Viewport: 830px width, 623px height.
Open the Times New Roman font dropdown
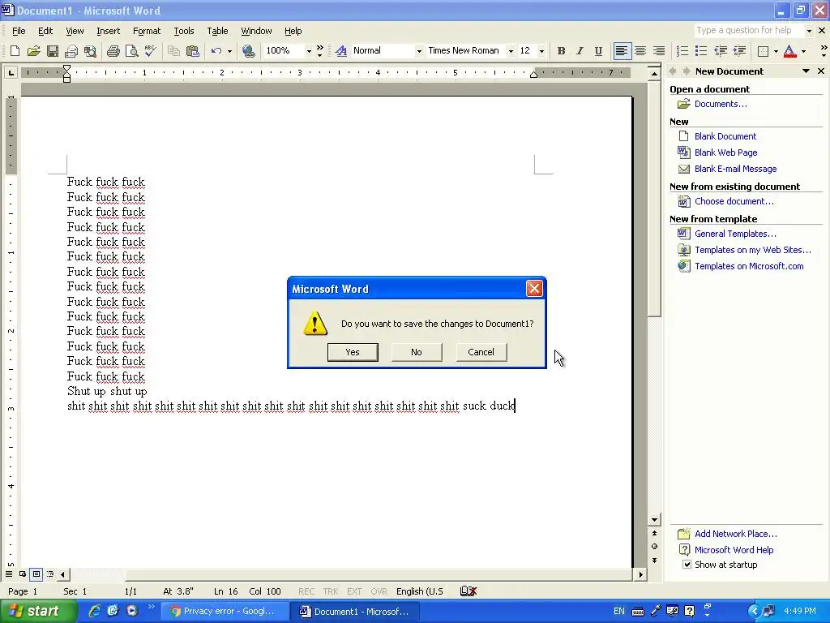pyautogui.click(x=511, y=51)
